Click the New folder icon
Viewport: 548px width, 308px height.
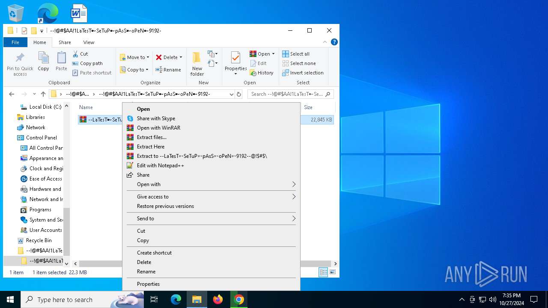(x=197, y=64)
